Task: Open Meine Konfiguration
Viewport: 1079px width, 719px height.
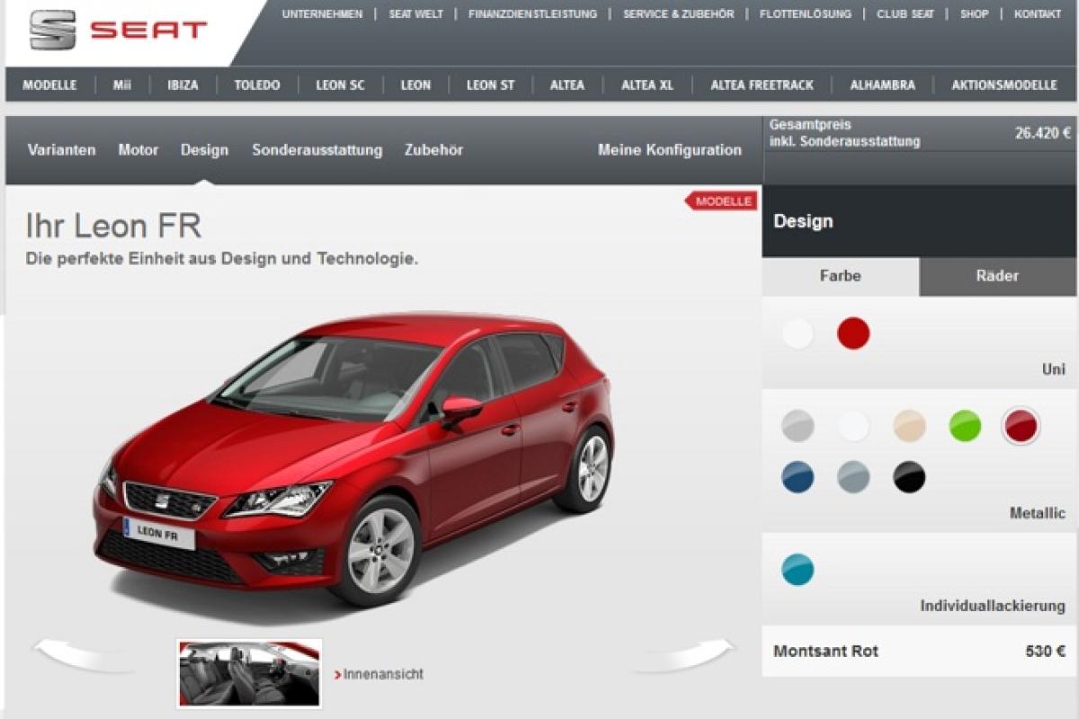Action: [670, 150]
